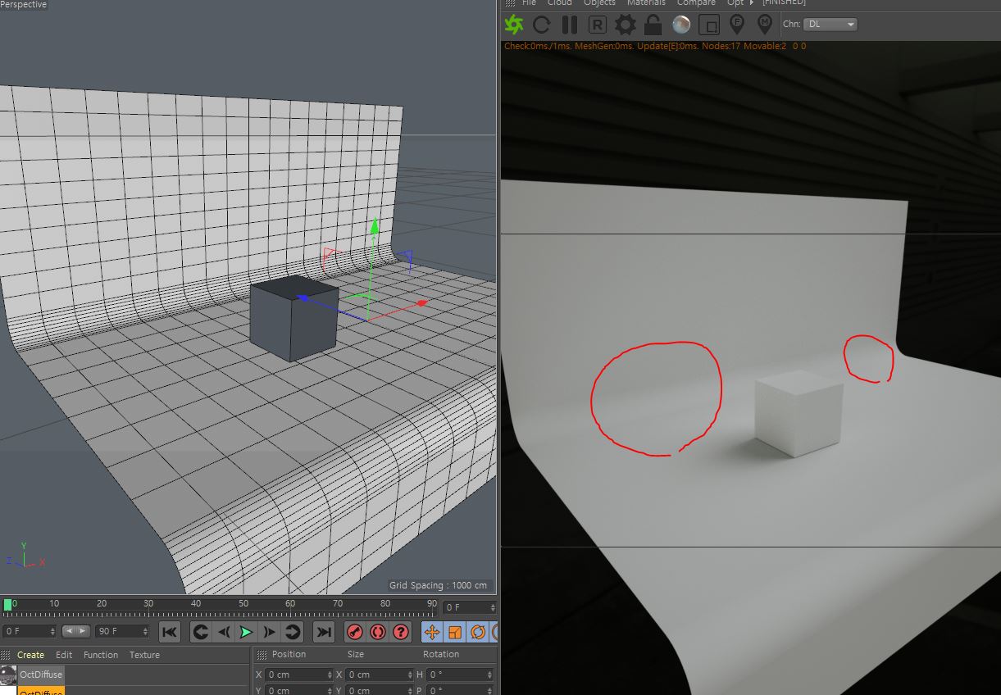Open Octane settings gear icon
Viewport: 1001px width, 695px height.
coord(626,25)
